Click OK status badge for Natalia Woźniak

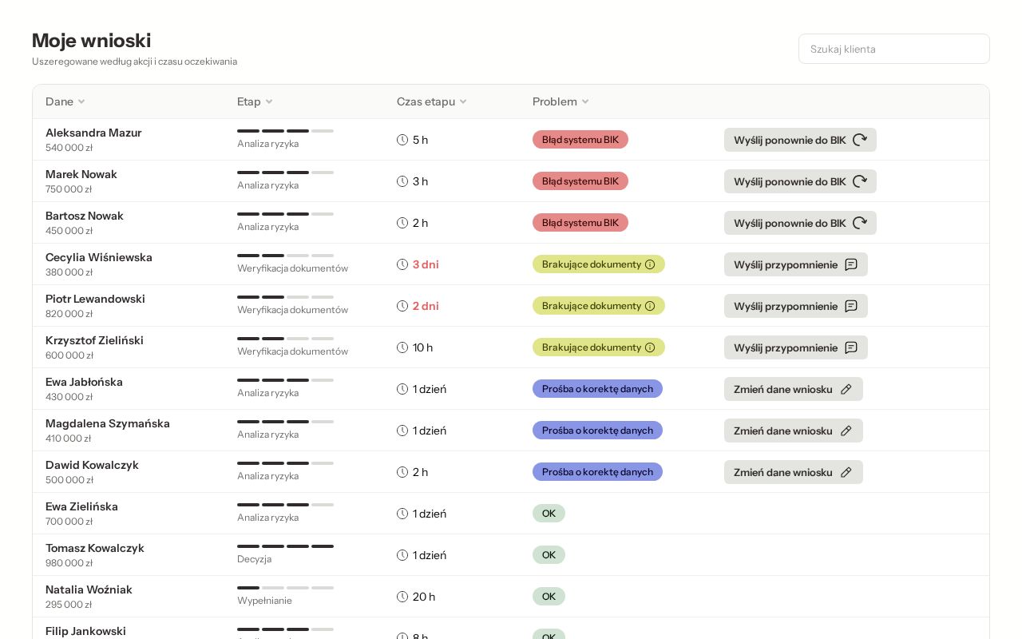549,597
